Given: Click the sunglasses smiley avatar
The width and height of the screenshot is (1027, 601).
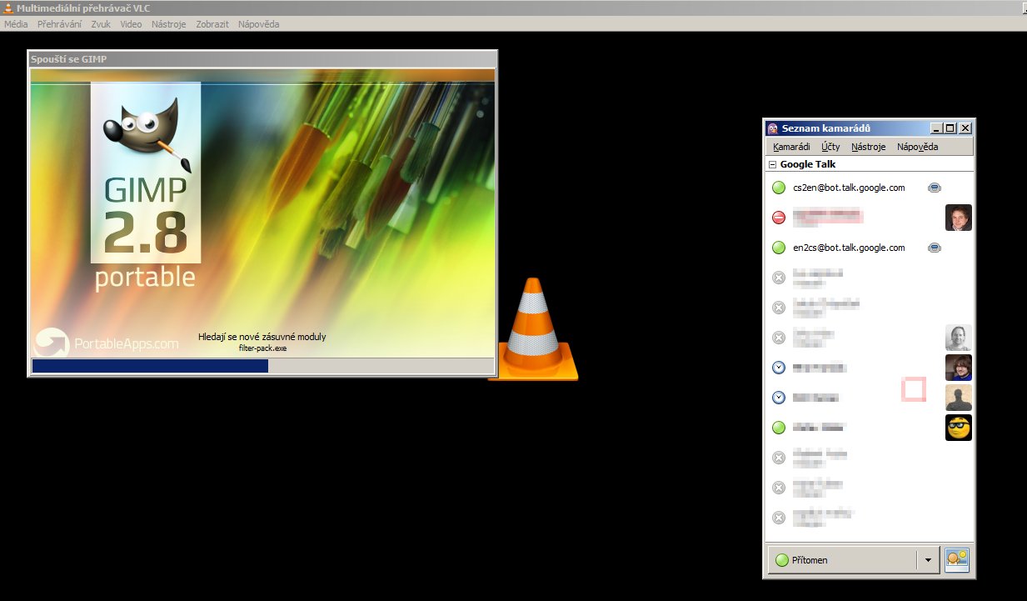Looking at the screenshot, I should pyautogui.click(x=959, y=428).
